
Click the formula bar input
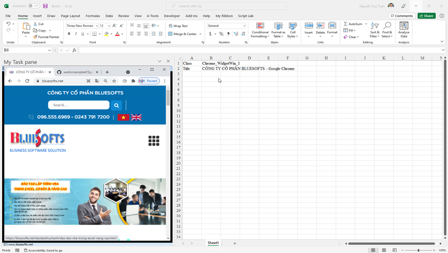[x=260, y=50]
